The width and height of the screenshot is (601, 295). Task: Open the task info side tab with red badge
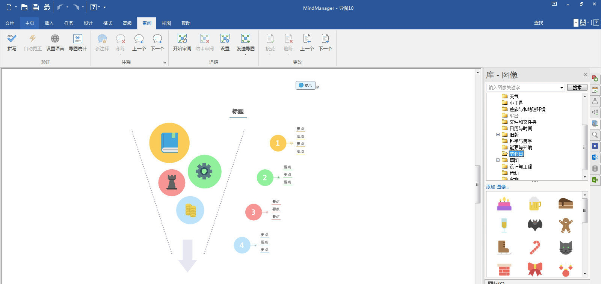point(595,78)
